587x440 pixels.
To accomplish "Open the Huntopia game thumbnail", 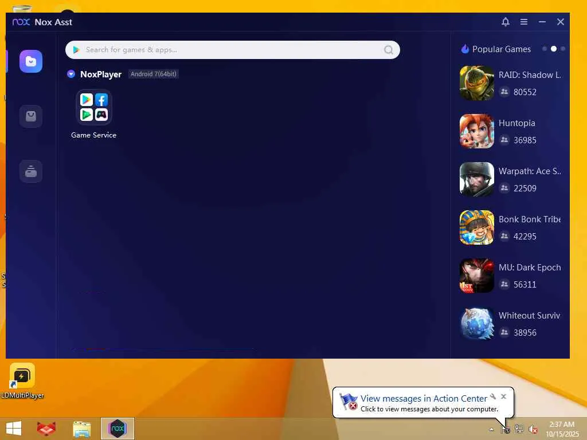I will pyautogui.click(x=476, y=131).
